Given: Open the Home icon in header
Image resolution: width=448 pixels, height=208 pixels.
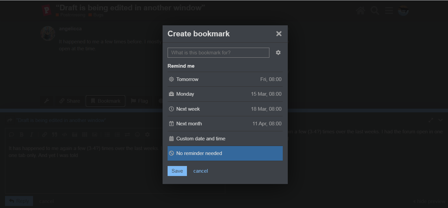Looking at the screenshot, I should [360, 11].
